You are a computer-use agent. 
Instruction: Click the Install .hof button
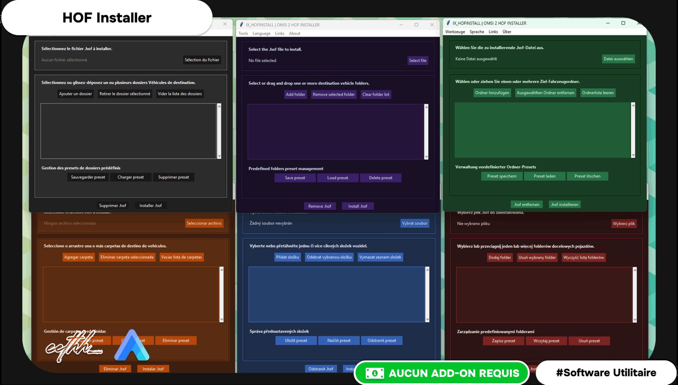click(358, 206)
